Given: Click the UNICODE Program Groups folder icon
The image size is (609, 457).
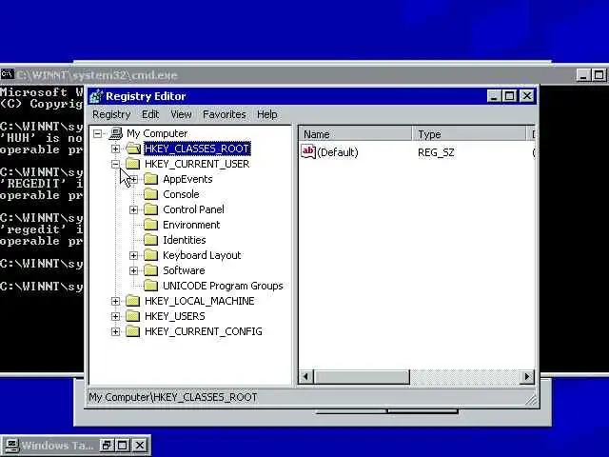Looking at the screenshot, I should pyautogui.click(x=150, y=286).
